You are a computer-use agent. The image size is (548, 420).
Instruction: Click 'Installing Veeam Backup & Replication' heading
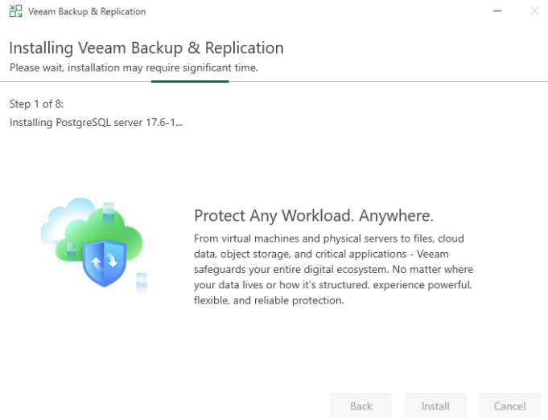point(146,48)
